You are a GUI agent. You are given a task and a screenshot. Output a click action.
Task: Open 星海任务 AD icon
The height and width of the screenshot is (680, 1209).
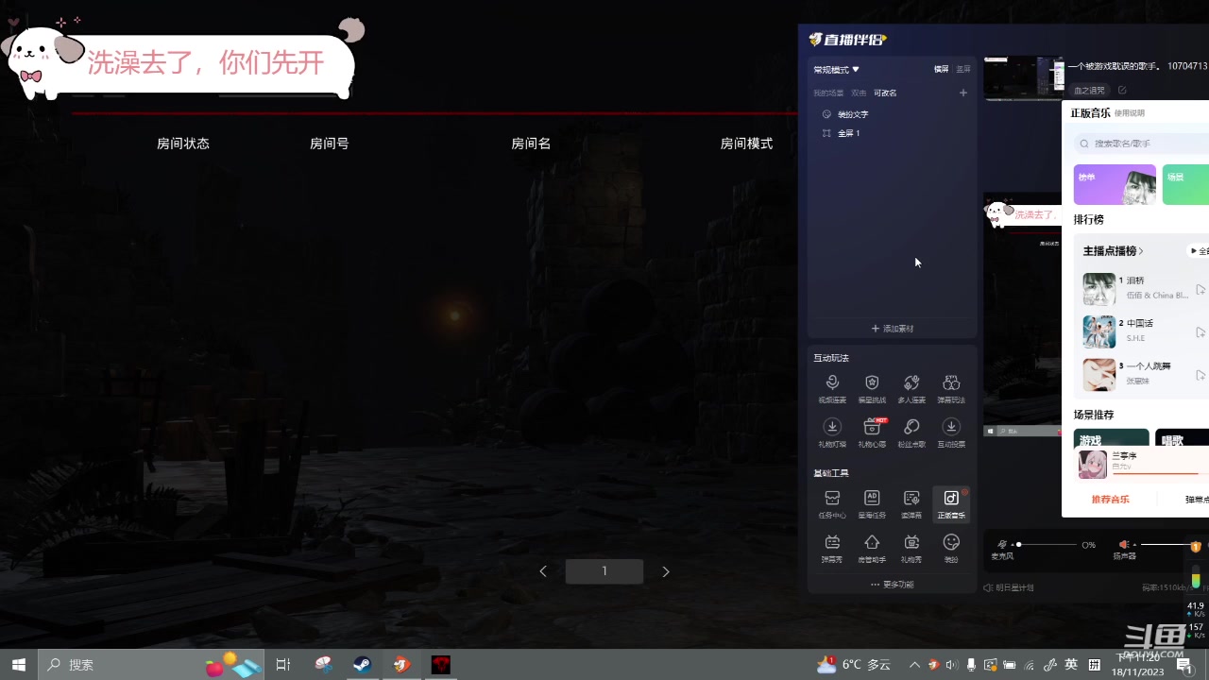pos(872,503)
